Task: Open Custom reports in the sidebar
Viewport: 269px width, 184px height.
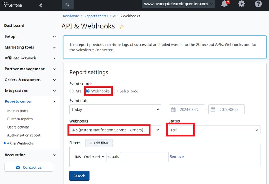Action: (20, 119)
